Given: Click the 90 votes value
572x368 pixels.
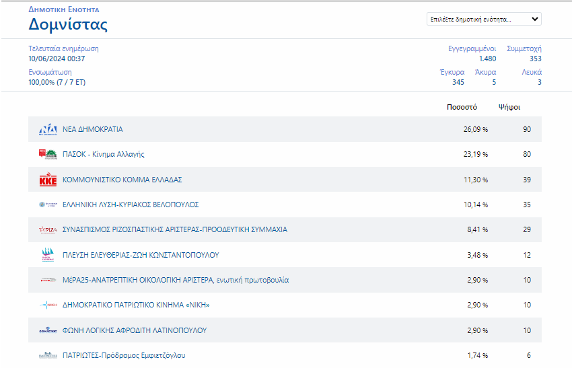Looking at the screenshot, I should click(527, 129).
